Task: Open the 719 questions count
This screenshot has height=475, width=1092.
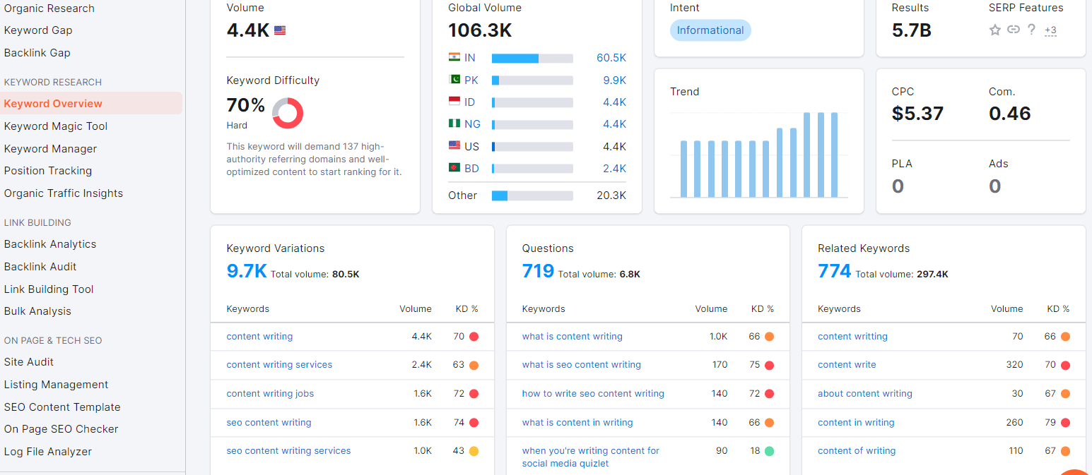Action: 538,271
